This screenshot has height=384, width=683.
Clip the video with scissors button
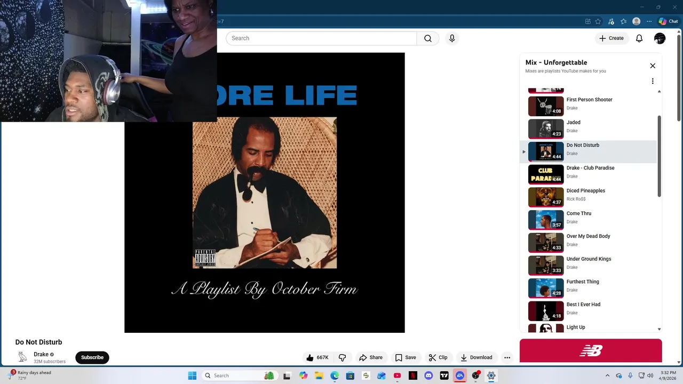click(x=438, y=357)
